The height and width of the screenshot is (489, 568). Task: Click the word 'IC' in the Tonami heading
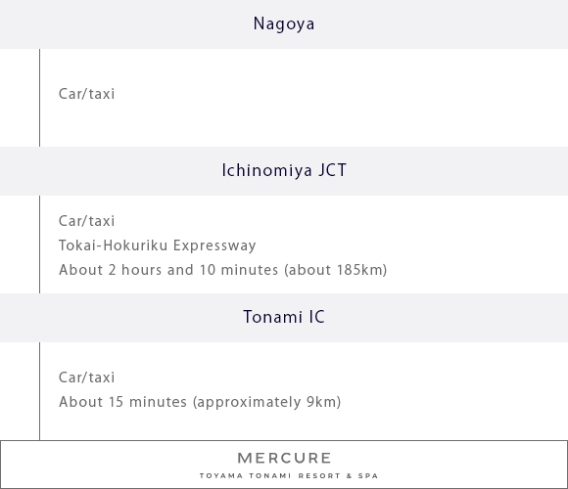pyautogui.click(x=317, y=317)
